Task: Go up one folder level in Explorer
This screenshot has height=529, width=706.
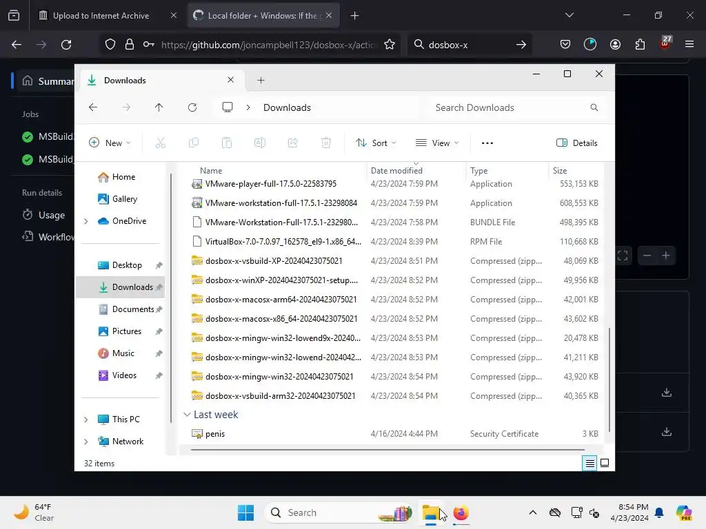Action: pyautogui.click(x=159, y=107)
